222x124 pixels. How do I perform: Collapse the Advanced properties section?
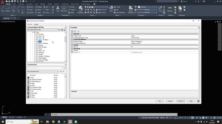click(x=72, y=49)
